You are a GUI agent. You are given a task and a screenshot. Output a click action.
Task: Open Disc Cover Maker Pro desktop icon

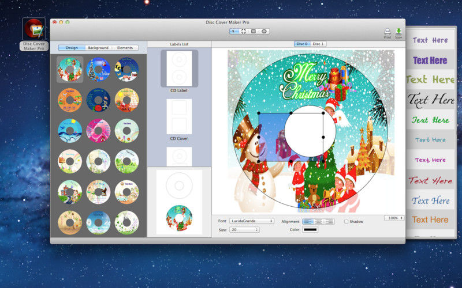tap(34, 34)
